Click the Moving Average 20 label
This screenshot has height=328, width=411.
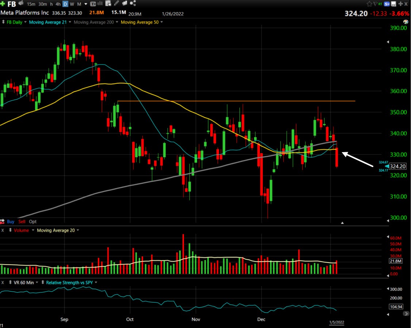(x=56, y=230)
